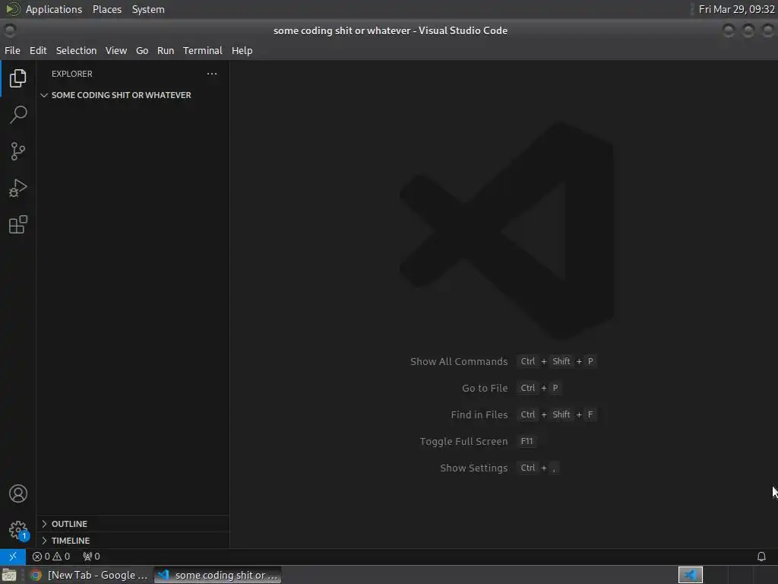Click the Toggle Full Screen shortcut hint

[x=478, y=442]
